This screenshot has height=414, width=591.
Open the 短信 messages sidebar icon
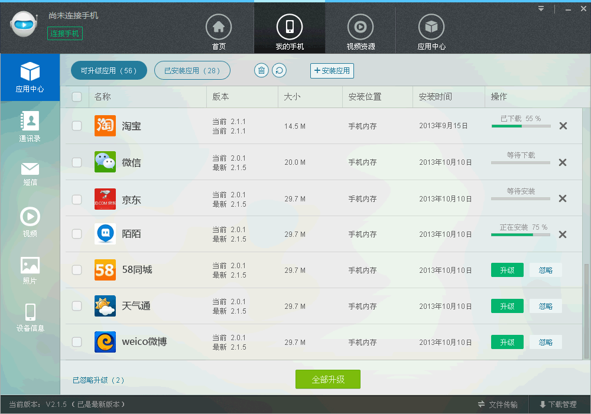[x=30, y=174]
